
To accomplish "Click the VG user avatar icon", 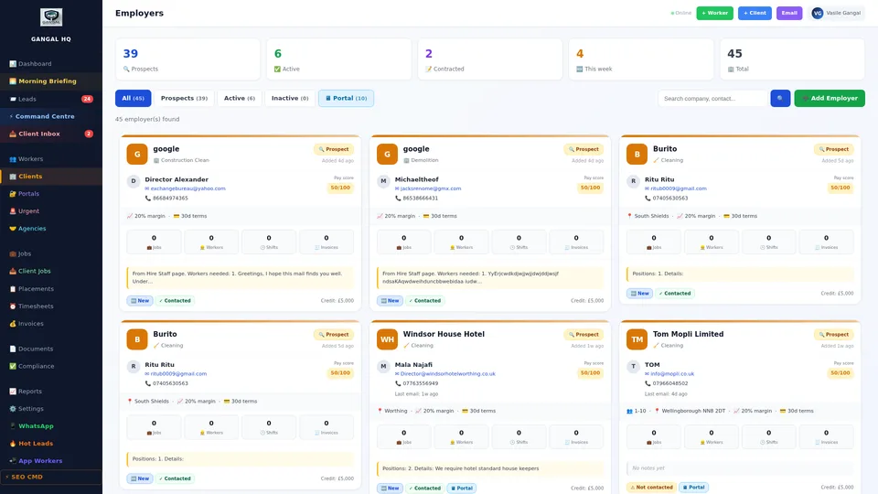I will coord(818,13).
